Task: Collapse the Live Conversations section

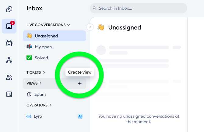Action: click(x=48, y=25)
